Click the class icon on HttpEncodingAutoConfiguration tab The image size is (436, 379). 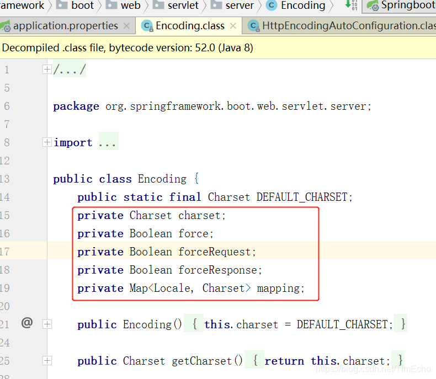click(x=253, y=26)
